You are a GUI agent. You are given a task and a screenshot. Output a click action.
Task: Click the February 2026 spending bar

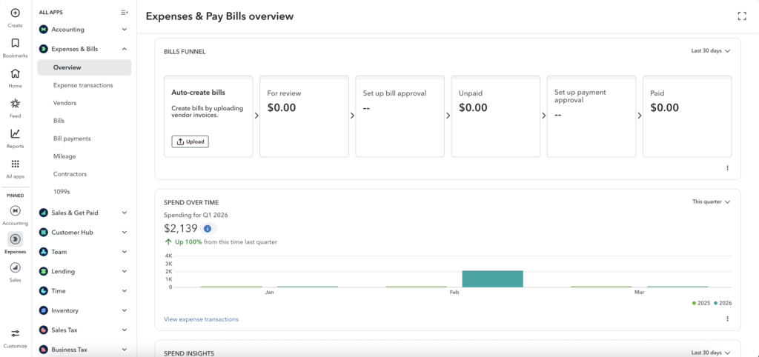493,279
